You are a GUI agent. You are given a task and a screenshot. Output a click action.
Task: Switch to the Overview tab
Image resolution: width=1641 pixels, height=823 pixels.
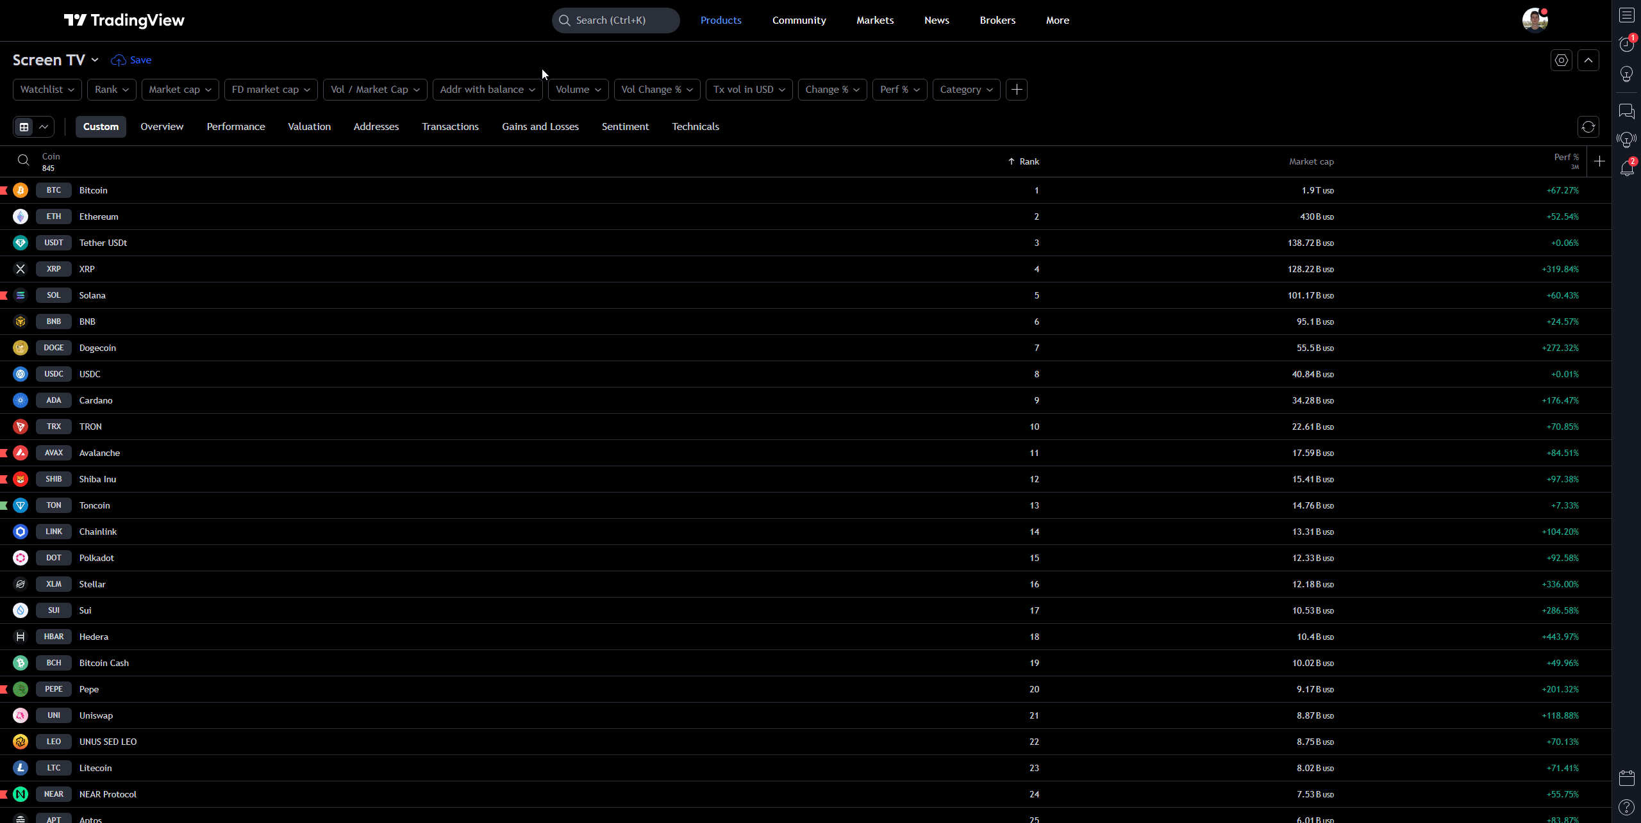(162, 127)
